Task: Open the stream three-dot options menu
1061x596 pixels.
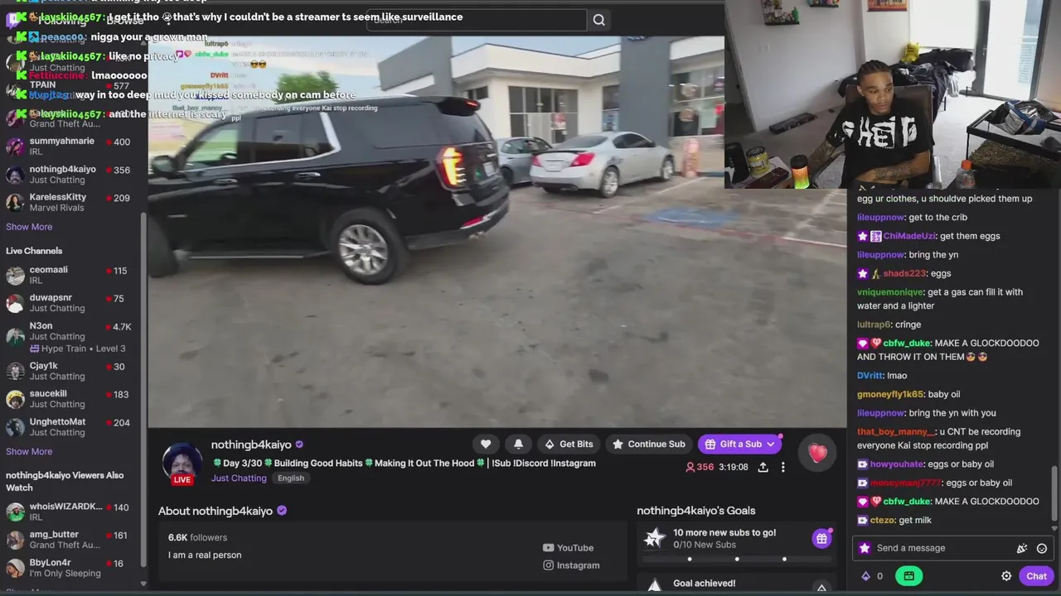Action: coord(782,467)
